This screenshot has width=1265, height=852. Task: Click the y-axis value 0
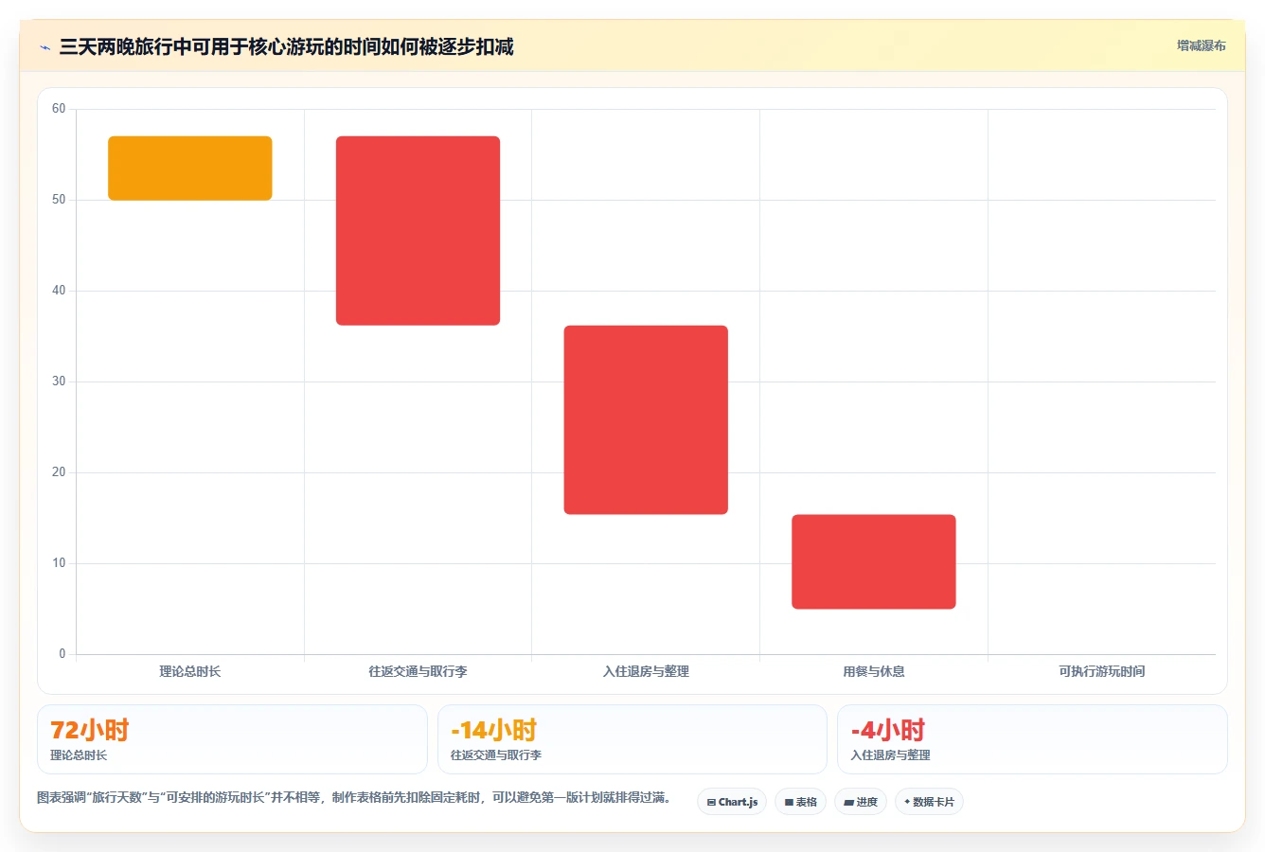pos(62,654)
